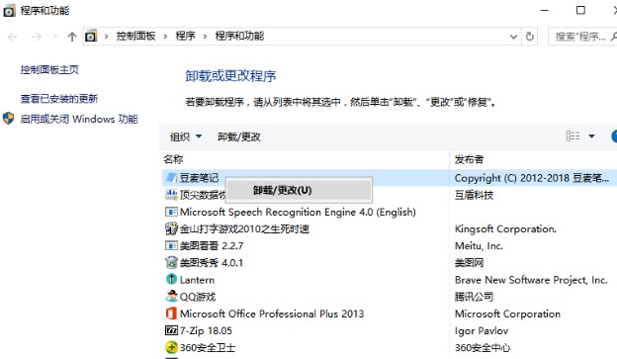Select 美图秀秀 4.0.1 entry

pos(212,262)
